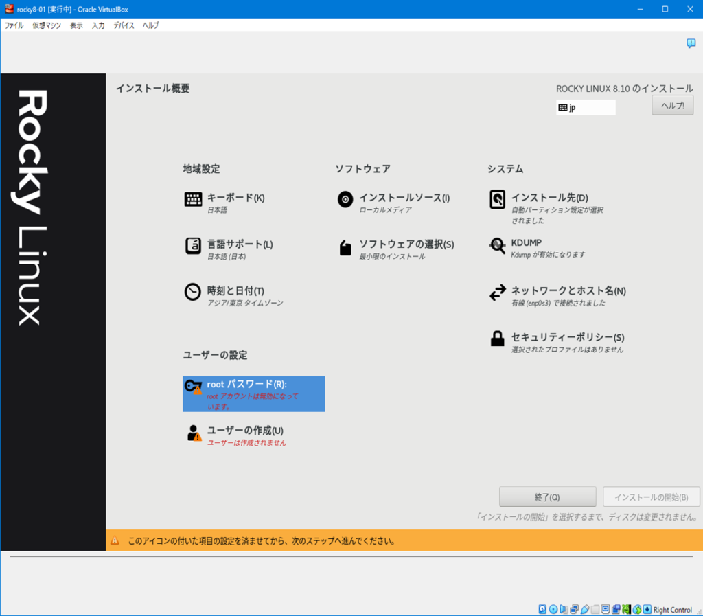Click the keyboard icon next to キーボード(K)
The width and height of the screenshot is (703, 616).
193,199
